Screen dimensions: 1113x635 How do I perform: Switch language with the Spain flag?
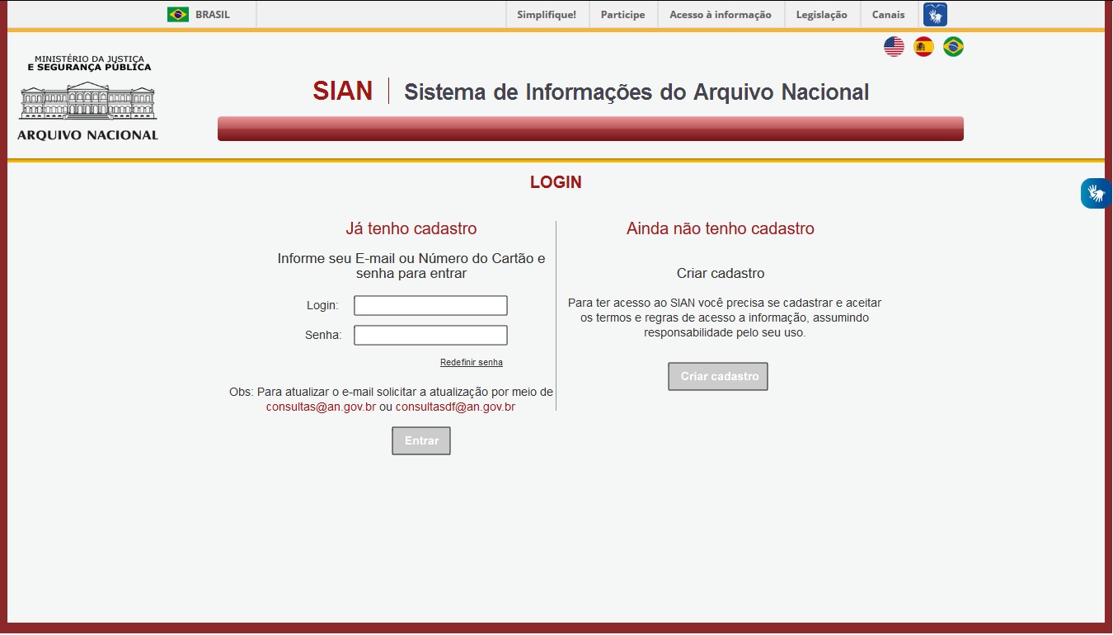(x=923, y=47)
